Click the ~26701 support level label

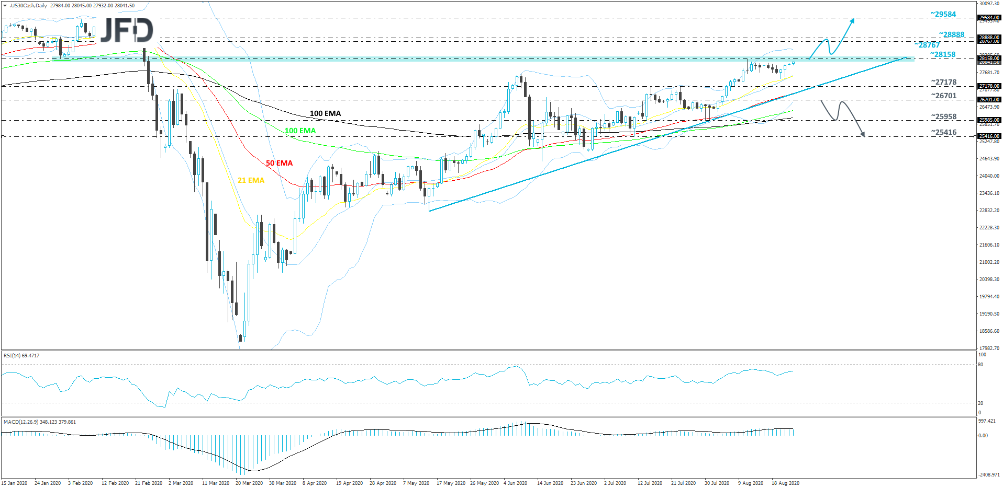pos(942,96)
